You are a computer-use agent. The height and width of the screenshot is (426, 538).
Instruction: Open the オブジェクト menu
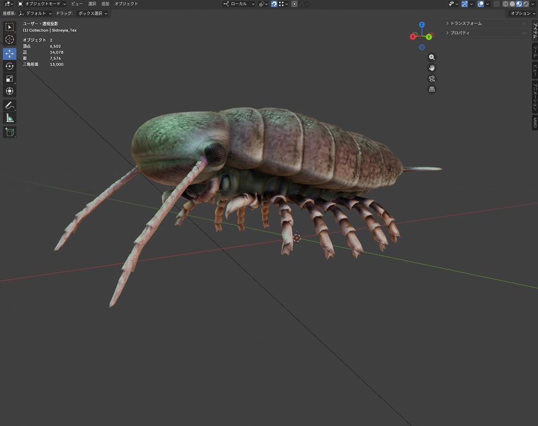pyautogui.click(x=126, y=4)
